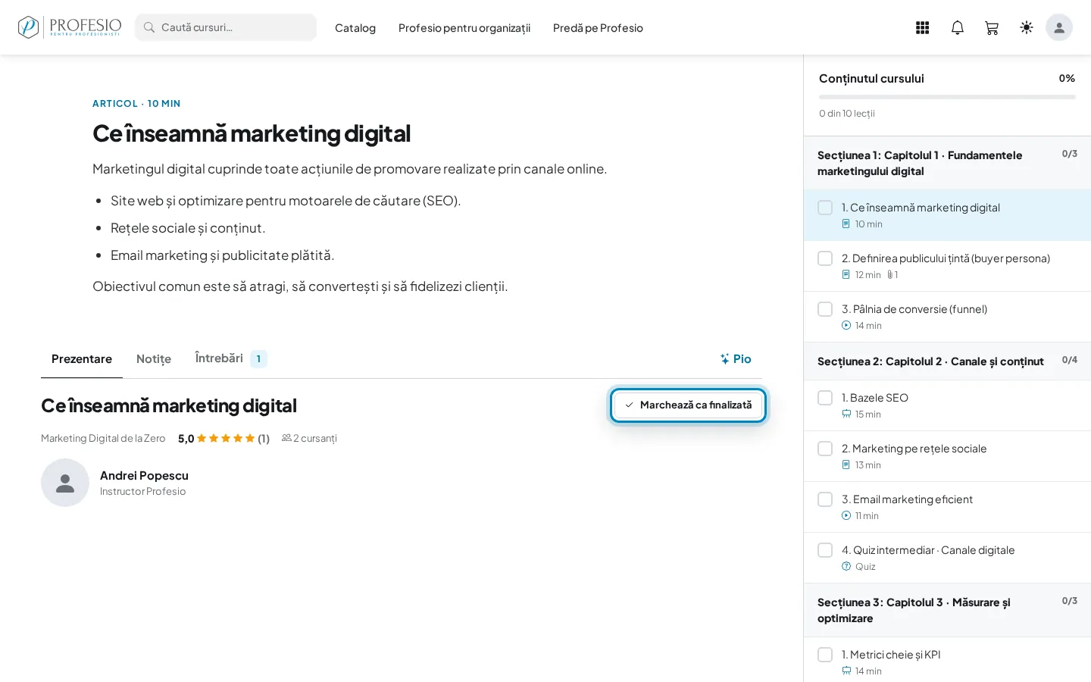
Task: Collapse 'Secțiunea 3: Capitolul 3' section header
Action: pyautogui.click(x=947, y=610)
